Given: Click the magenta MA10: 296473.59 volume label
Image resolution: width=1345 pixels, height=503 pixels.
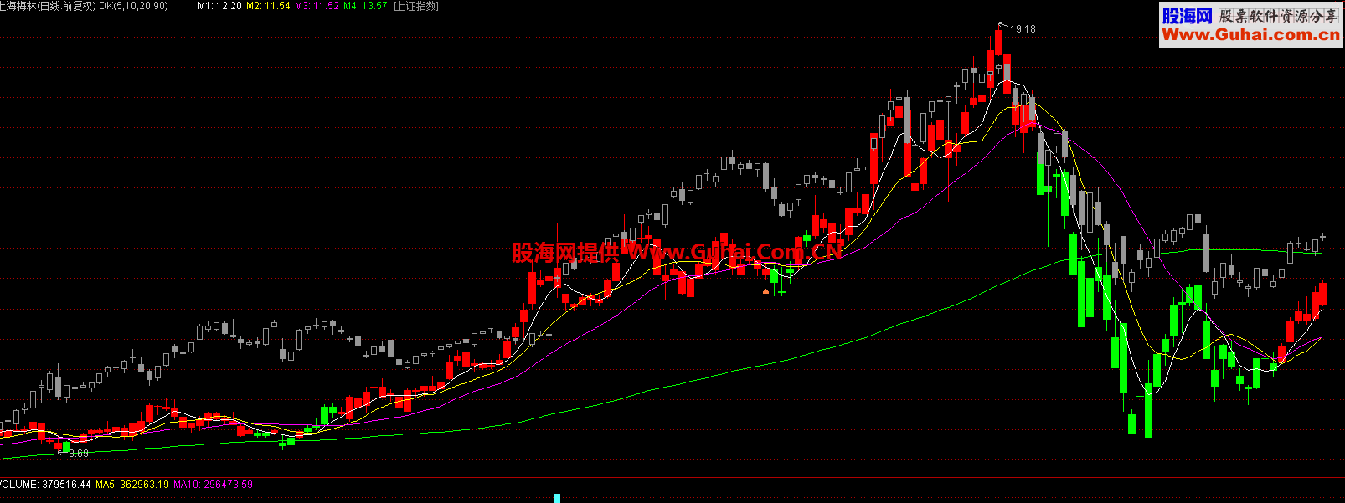Looking at the screenshot, I should click(213, 485).
